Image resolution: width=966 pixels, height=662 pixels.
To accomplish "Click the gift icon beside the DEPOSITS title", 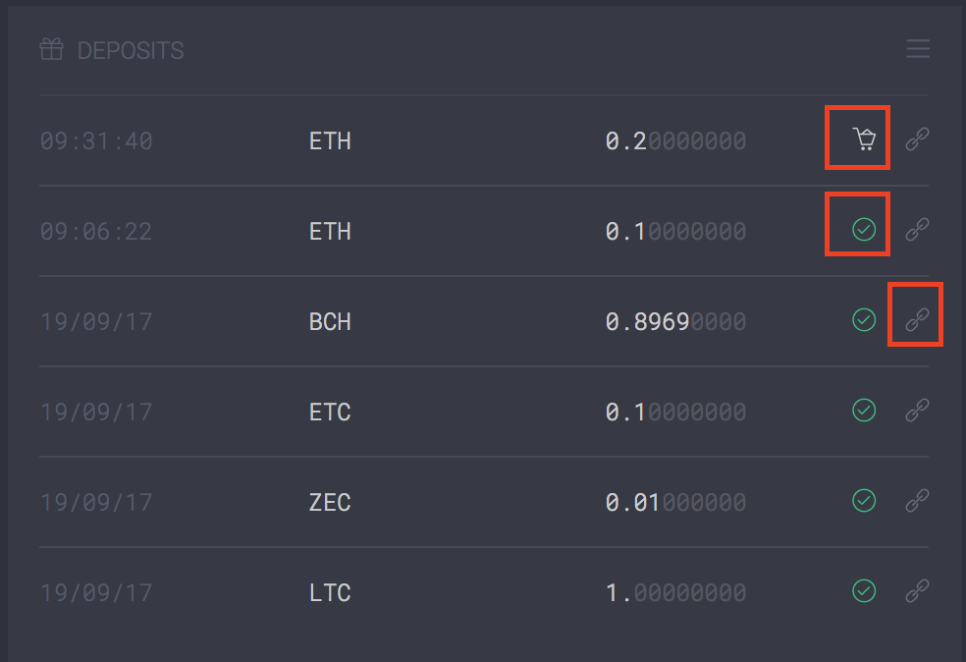I will tap(52, 49).
